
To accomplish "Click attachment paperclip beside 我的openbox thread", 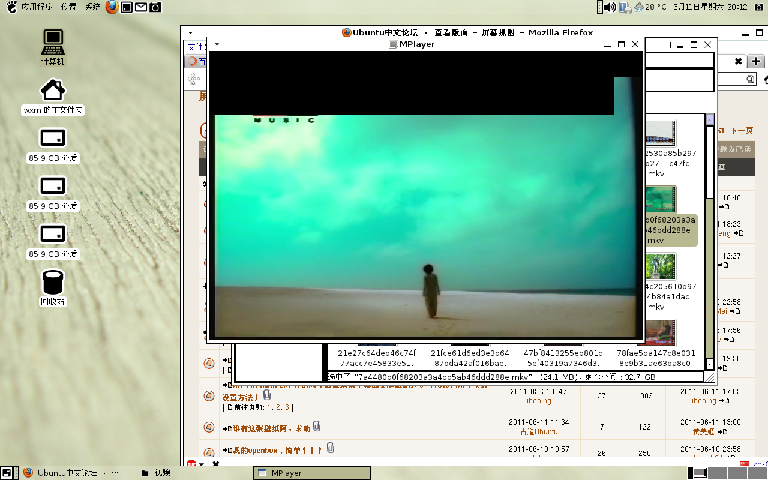I will click(x=330, y=448).
